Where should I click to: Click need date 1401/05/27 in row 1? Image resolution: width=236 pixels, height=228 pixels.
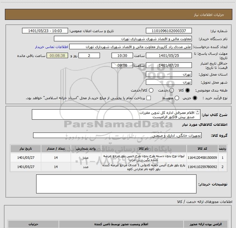click(x=26, y=158)
